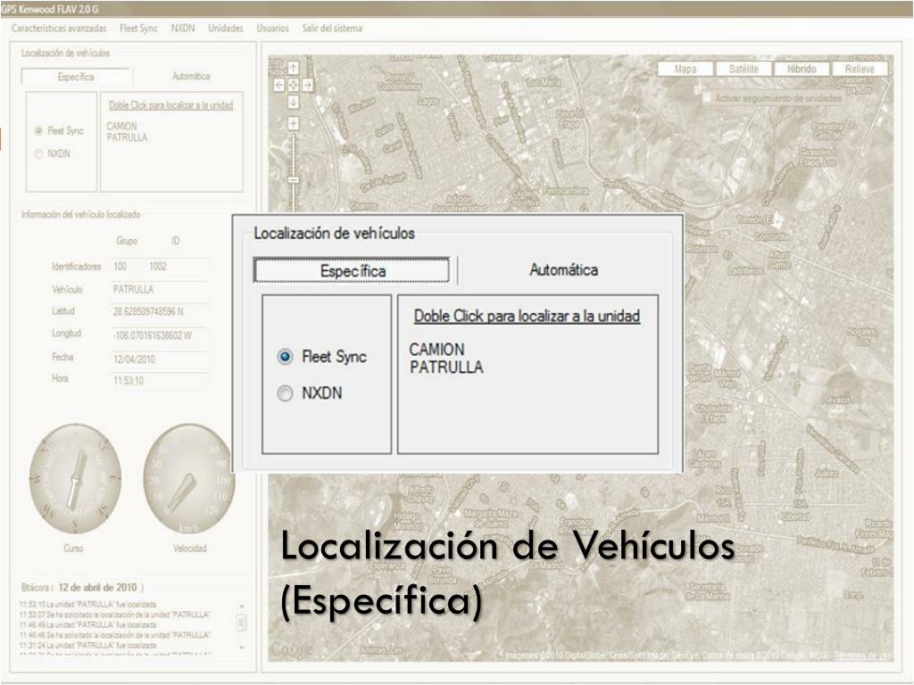Viewport: 914px width, 685px height.
Task: Select log entry at 11:46:46
Action: click(x=115, y=635)
